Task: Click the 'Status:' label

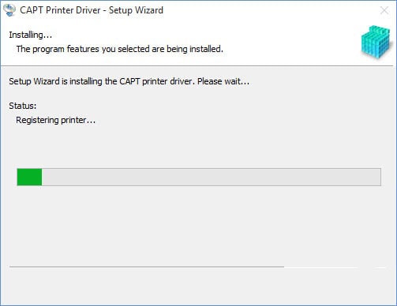Action: tap(23, 106)
